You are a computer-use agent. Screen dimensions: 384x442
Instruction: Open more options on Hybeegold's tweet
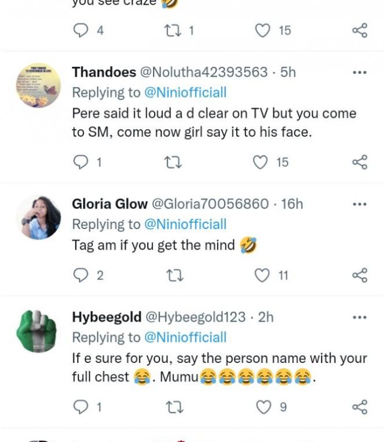[x=360, y=317]
